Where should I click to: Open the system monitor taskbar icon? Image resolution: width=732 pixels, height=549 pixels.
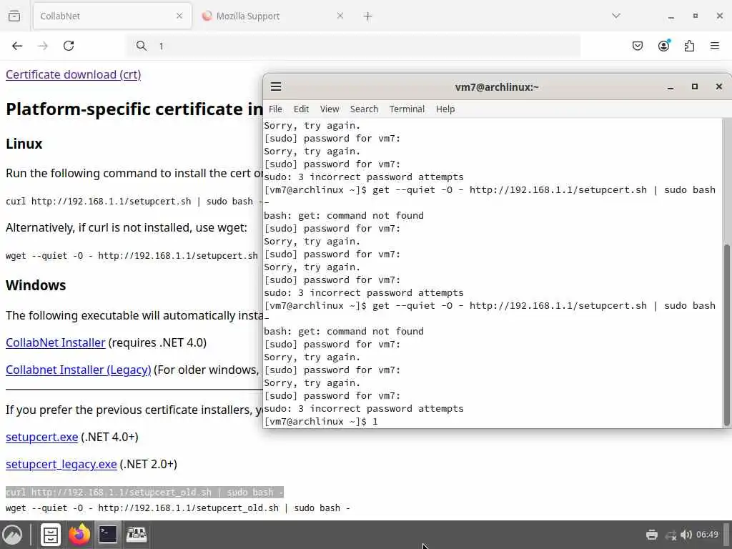pyautogui.click(x=137, y=535)
